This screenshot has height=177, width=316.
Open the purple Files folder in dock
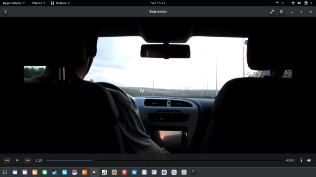click(x=25, y=172)
